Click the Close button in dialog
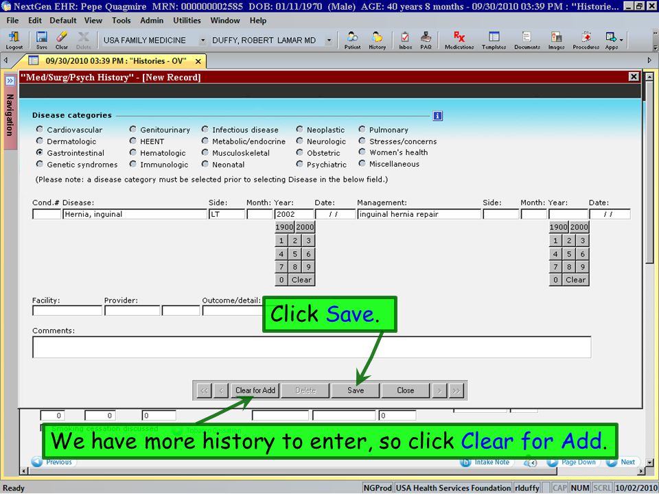This screenshot has width=659, height=494. (x=406, y=390)
